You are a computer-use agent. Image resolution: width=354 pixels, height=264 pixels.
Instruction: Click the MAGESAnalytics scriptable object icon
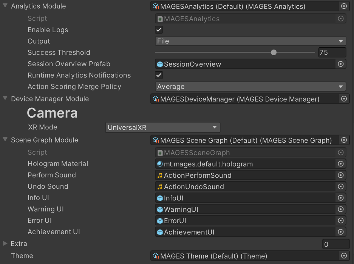click(x=156, y=6)
